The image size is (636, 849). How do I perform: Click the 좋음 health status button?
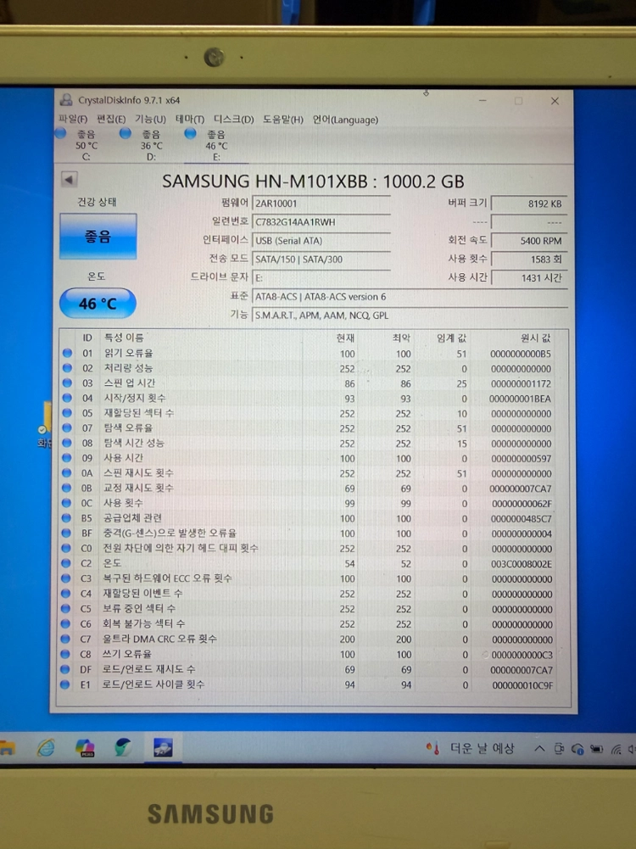tap(98, 236)
